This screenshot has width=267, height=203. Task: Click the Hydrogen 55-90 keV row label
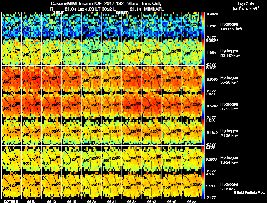(229, 80)
